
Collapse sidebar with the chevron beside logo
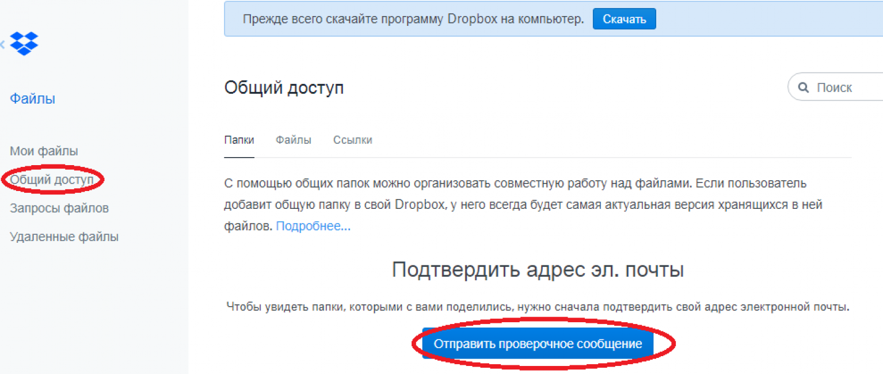pos(2,44)
